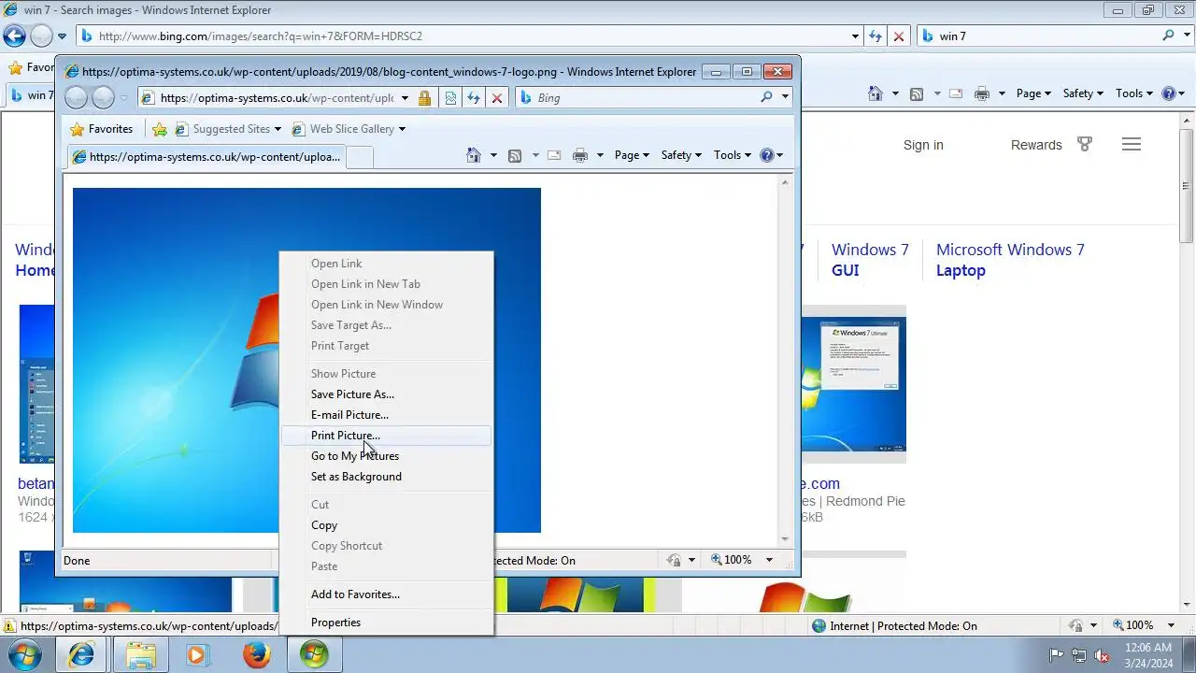The height and width of the screenshot is (673, 1196).
Task: Open Tools dropdown in popup command bar
Action: [x=733, y=155]
